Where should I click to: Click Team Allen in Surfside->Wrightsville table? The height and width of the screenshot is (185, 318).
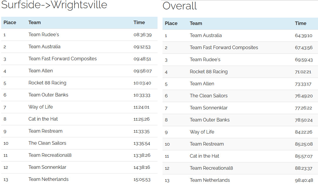(41, 71)
